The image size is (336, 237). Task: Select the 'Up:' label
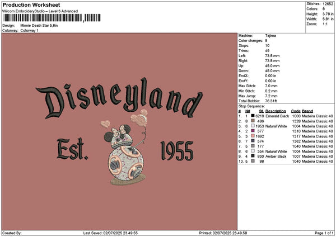click(x=241, y=66)
